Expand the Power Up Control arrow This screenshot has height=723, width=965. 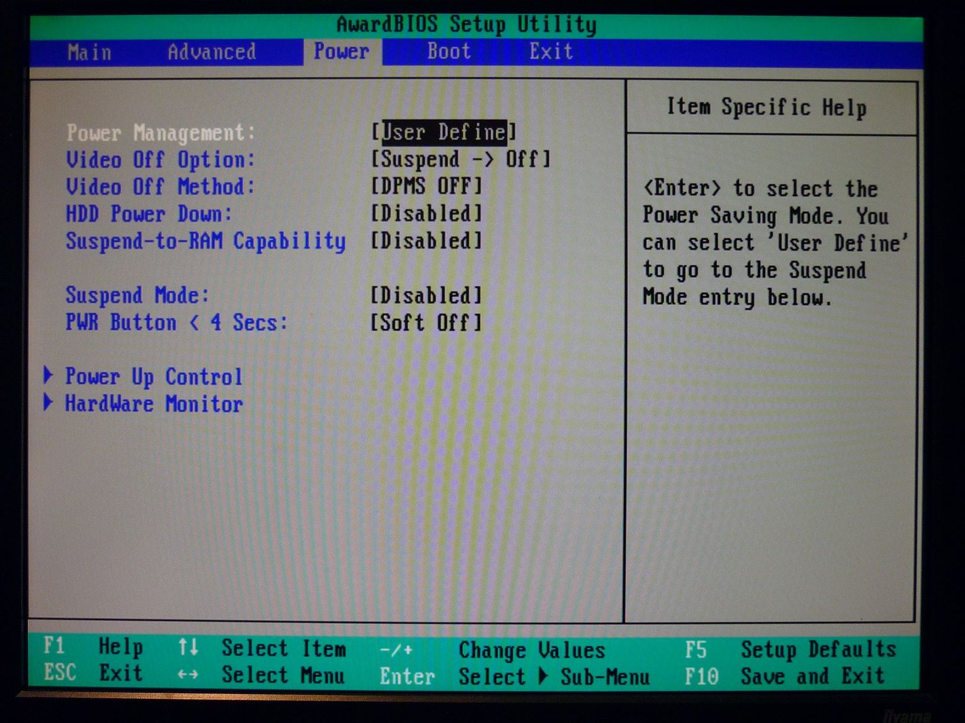[x=48, y=375]
